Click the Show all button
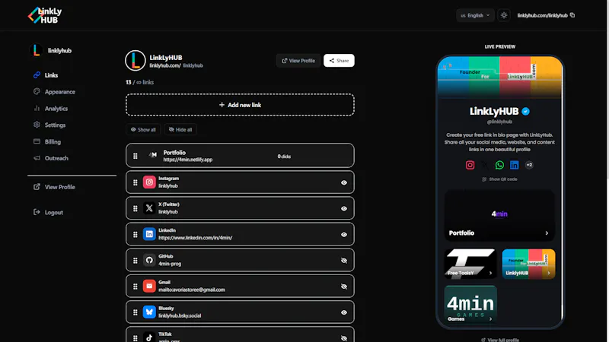Image resolution: width=609 pixels, height=342 pixels. click(143, 129)
